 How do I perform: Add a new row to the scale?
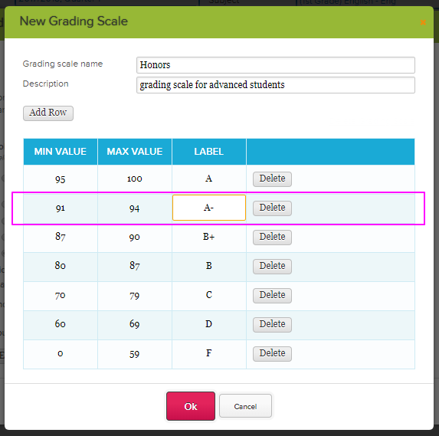[48, 113]
